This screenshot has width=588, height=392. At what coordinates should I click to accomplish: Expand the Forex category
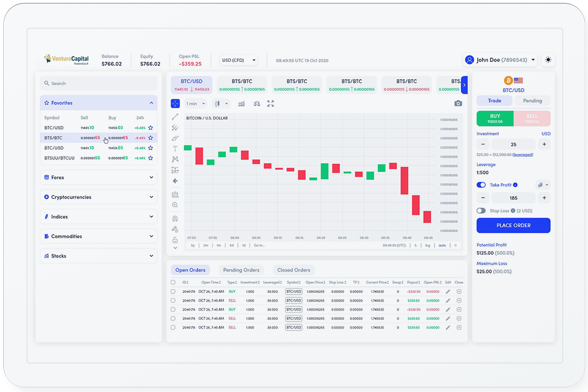[x=99, y=177]
